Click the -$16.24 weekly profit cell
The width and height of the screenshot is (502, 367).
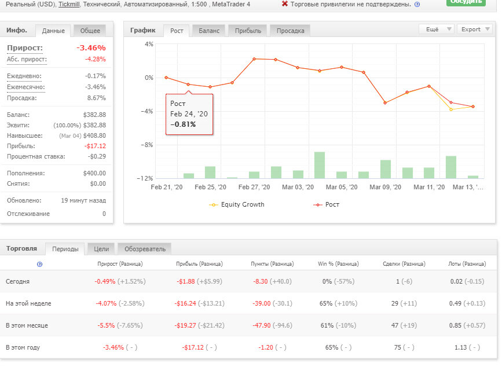coord(185,304)
